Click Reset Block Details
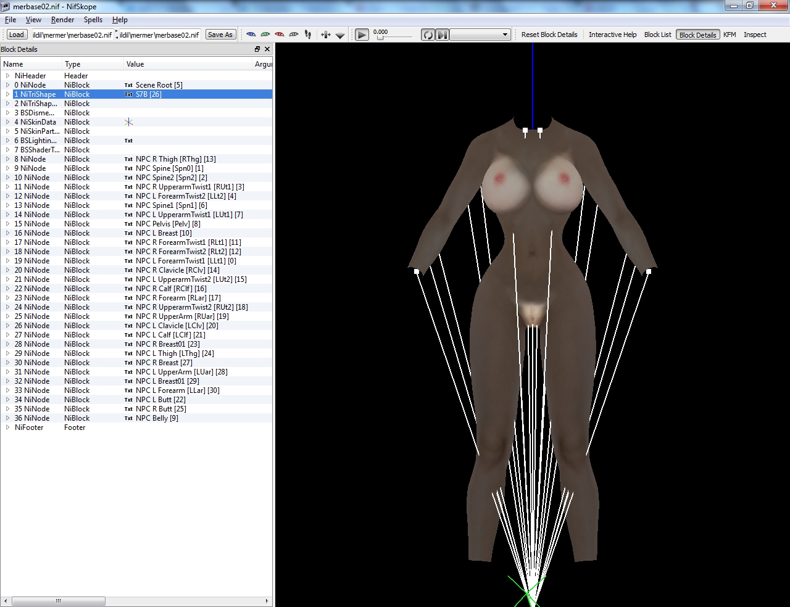790x607 pixels. (x=549, y=35)
